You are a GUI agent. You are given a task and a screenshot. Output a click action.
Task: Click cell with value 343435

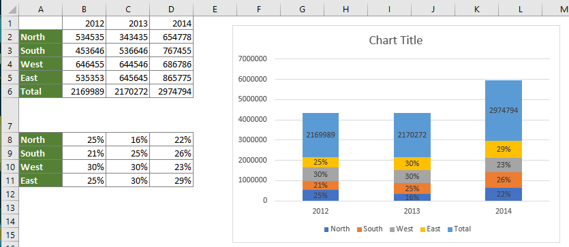pyautogui.click(x=127, y=37)
